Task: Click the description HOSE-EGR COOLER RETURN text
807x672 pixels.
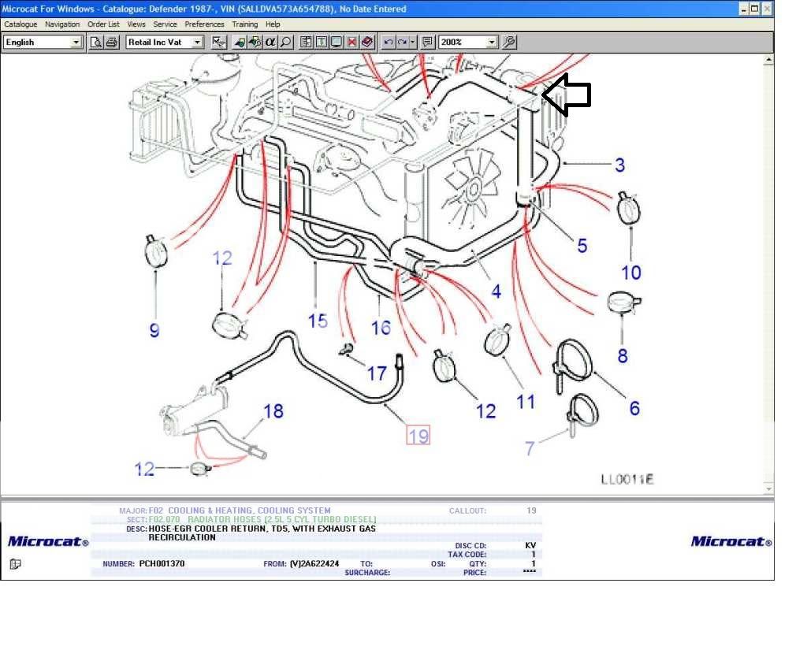Action: [262, 533]
